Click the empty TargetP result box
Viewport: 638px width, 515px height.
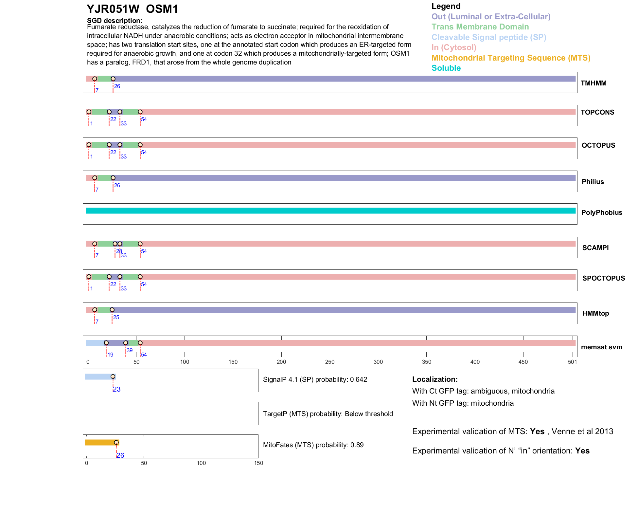tap(170, 414)
